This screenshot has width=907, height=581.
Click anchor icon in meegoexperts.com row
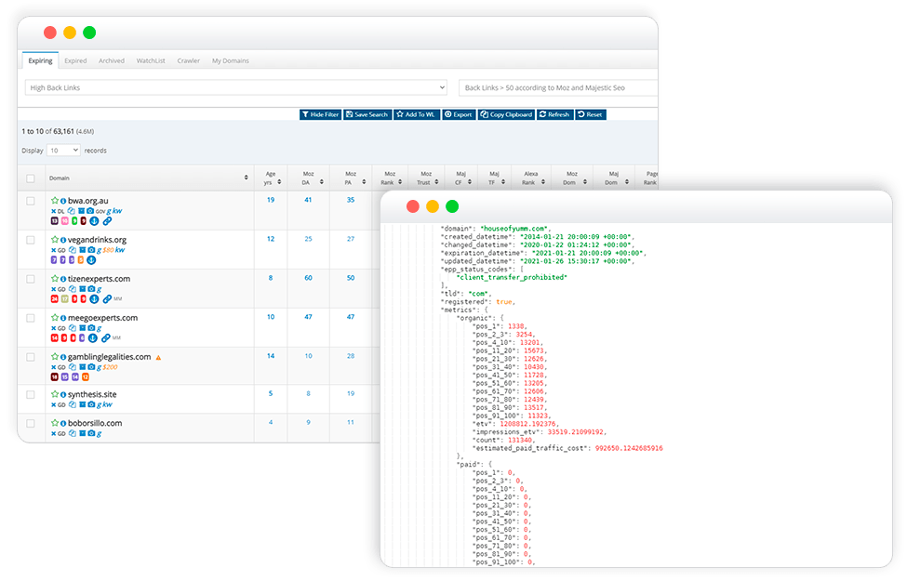(x=92, y=337)
